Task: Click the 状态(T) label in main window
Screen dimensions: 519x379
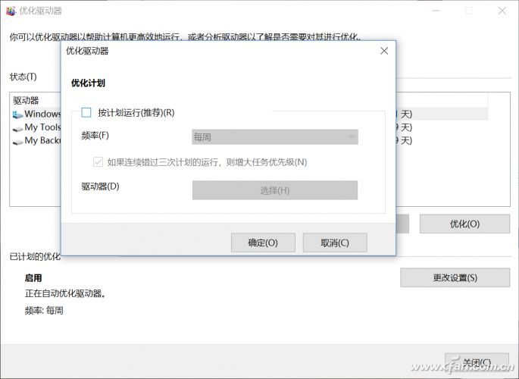Action: (23, 77)
